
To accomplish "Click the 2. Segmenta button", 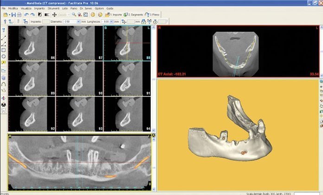I will 133,15.
